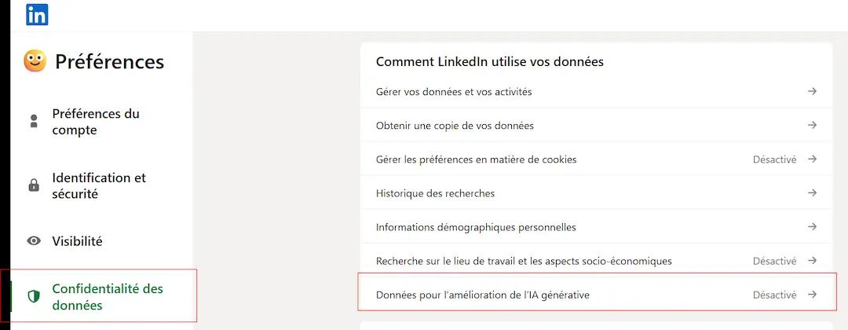Expand the Historique des recherches arrow
848x330 pixels.
pos(813,192)
